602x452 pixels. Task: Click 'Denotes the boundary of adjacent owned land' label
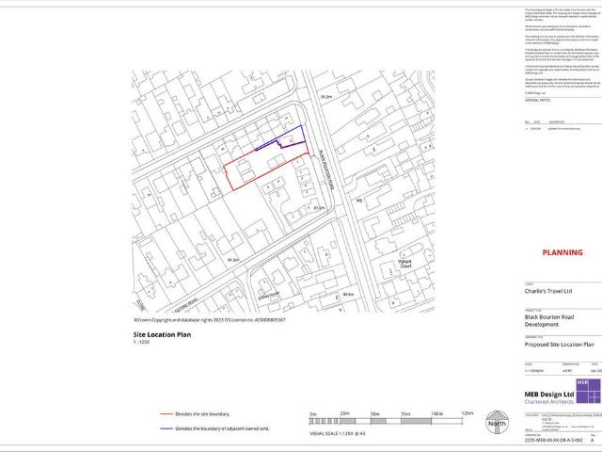click(222, 428)
